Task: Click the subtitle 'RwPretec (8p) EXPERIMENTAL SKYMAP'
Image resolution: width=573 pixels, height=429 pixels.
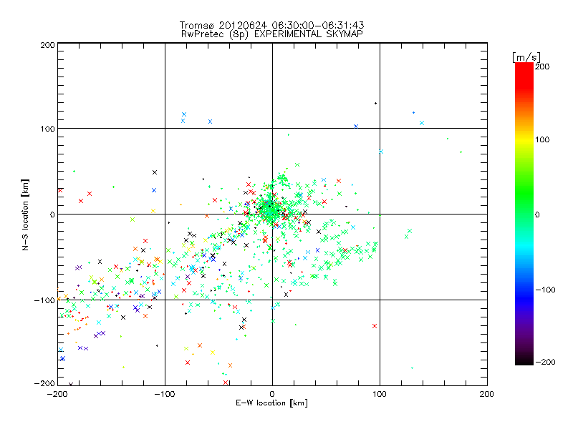Action: tap(272, 34)
